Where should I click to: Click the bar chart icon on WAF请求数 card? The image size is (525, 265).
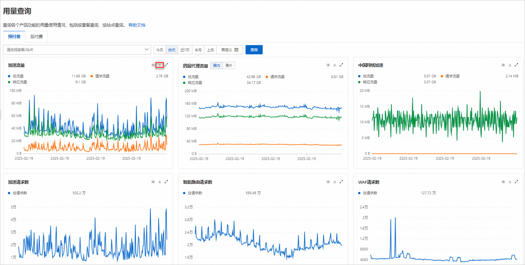click(503, 182)
